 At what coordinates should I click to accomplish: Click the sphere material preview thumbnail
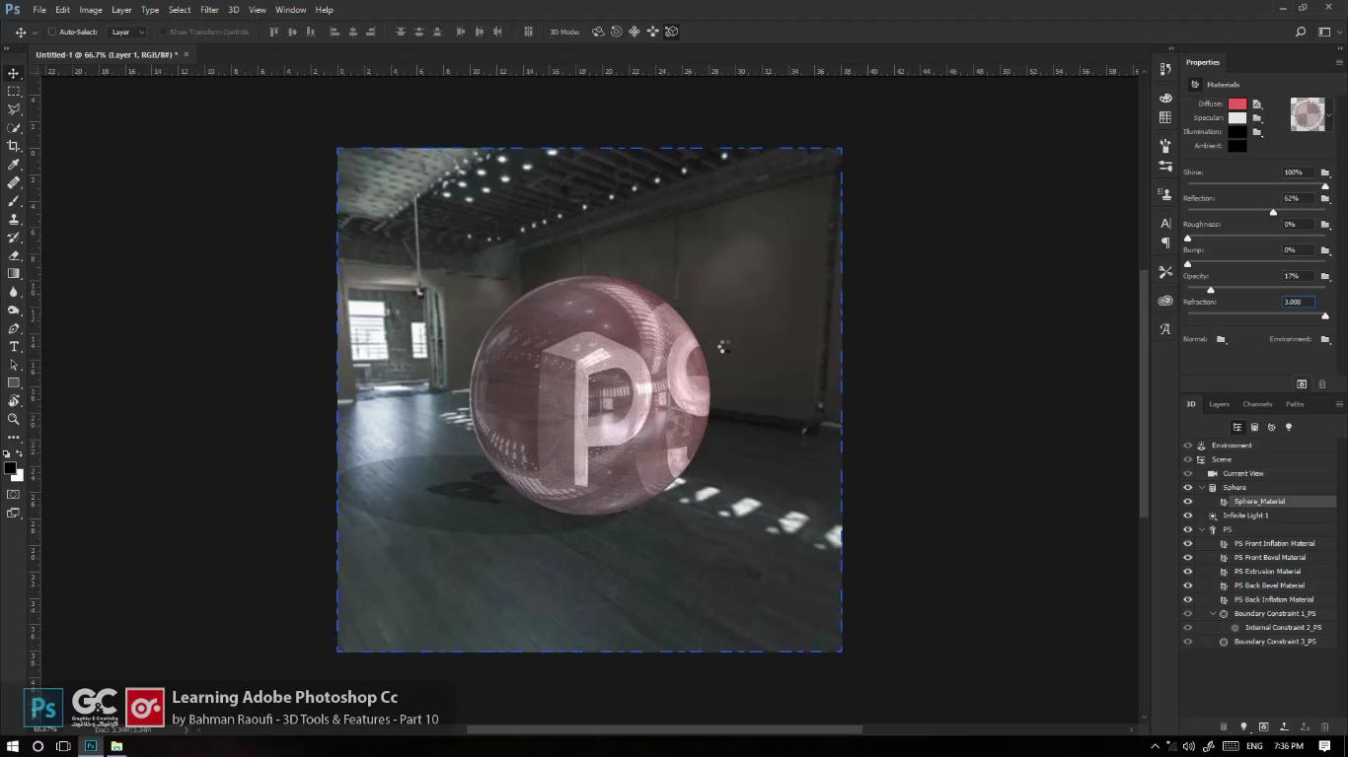[x=1307, y=114]
